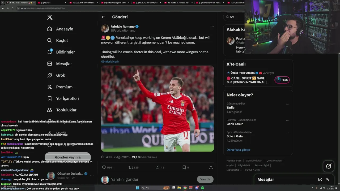Click the 19,7 B Görüntüleme view count
This screenshot has width=340, height=191.
click(x=144, y=157)
